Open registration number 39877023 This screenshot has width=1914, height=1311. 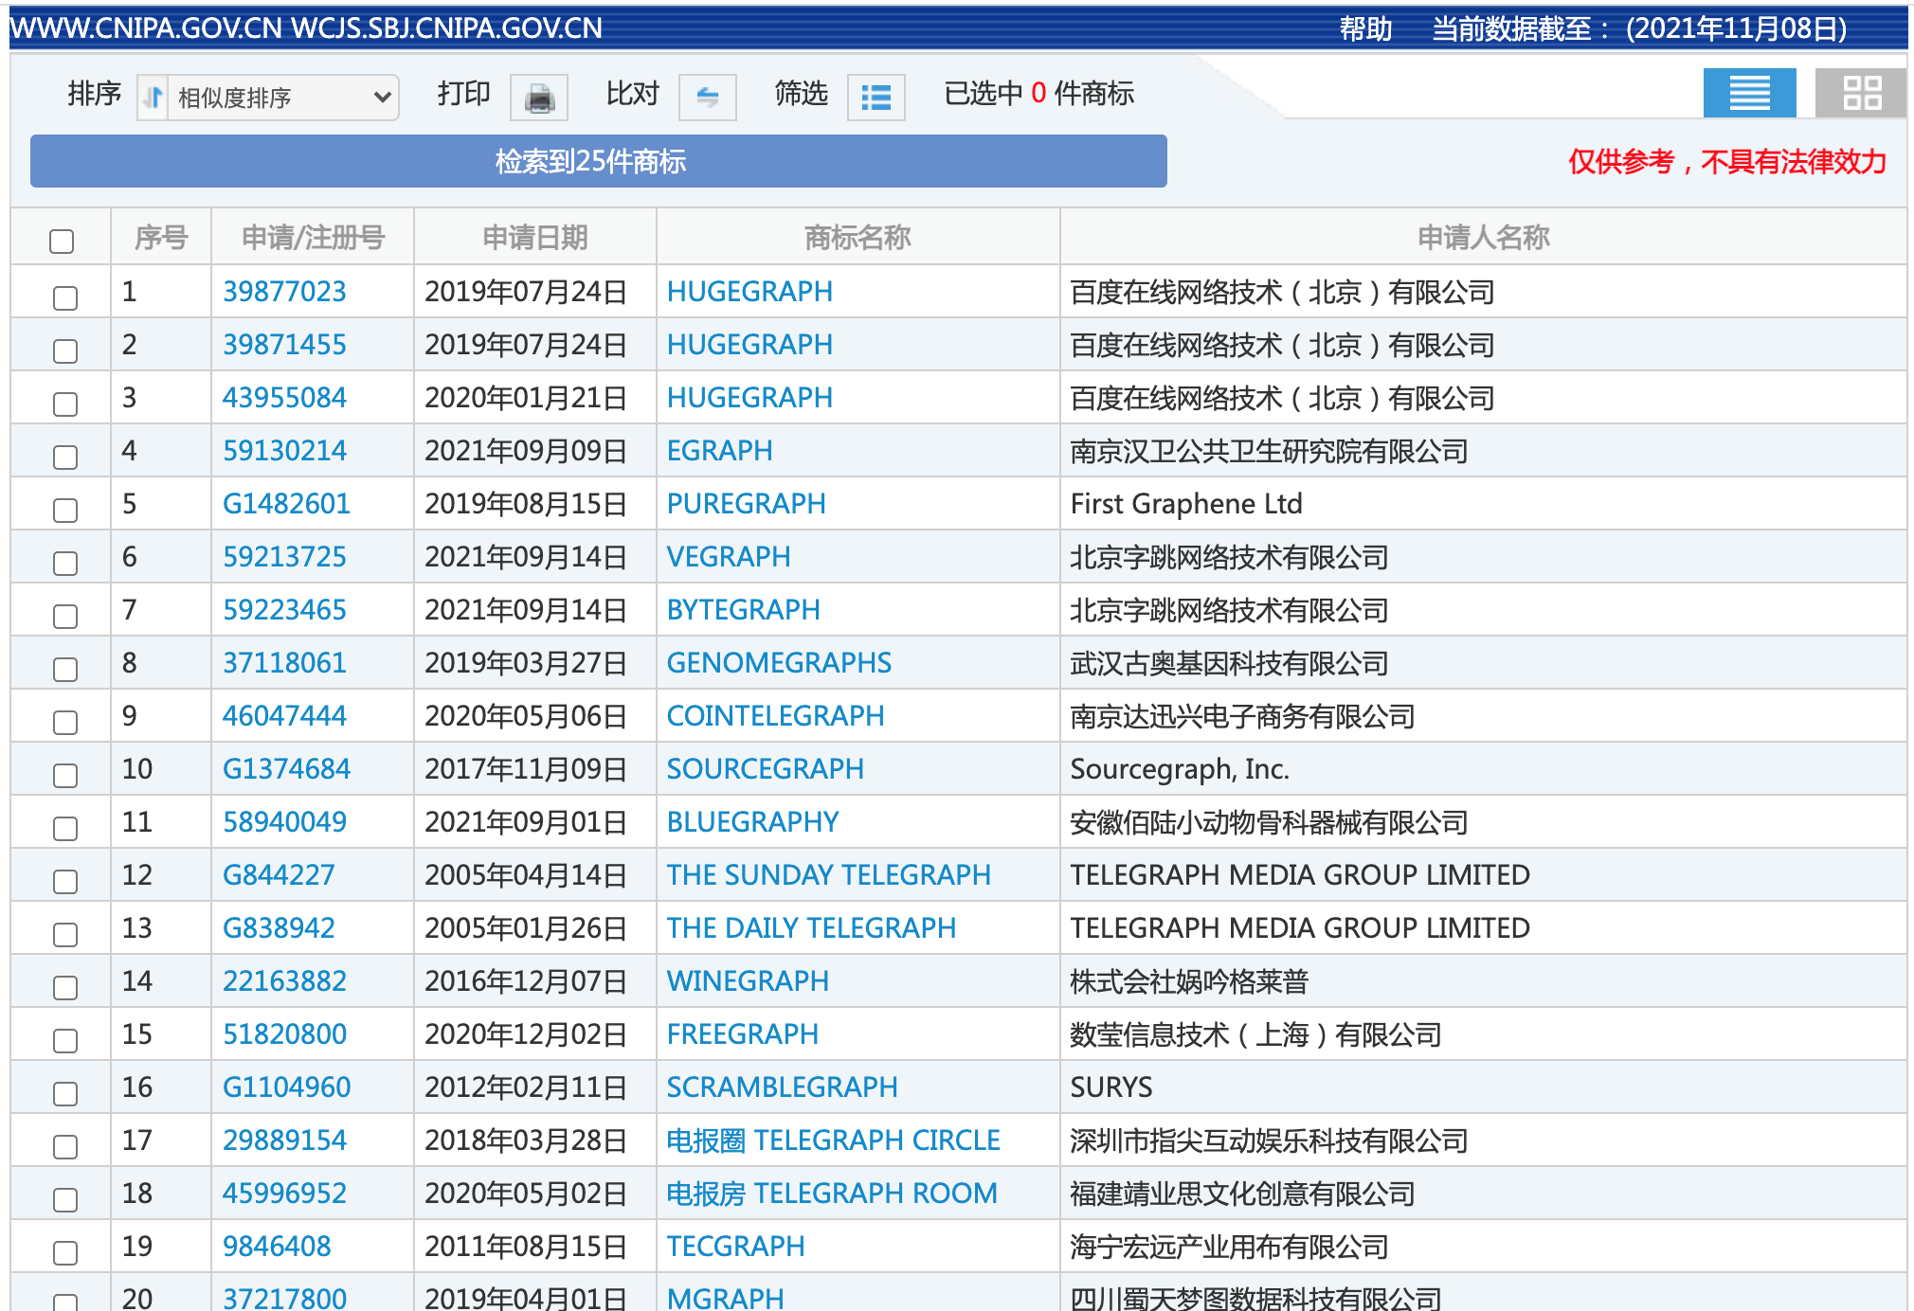[x=284, y=292]
